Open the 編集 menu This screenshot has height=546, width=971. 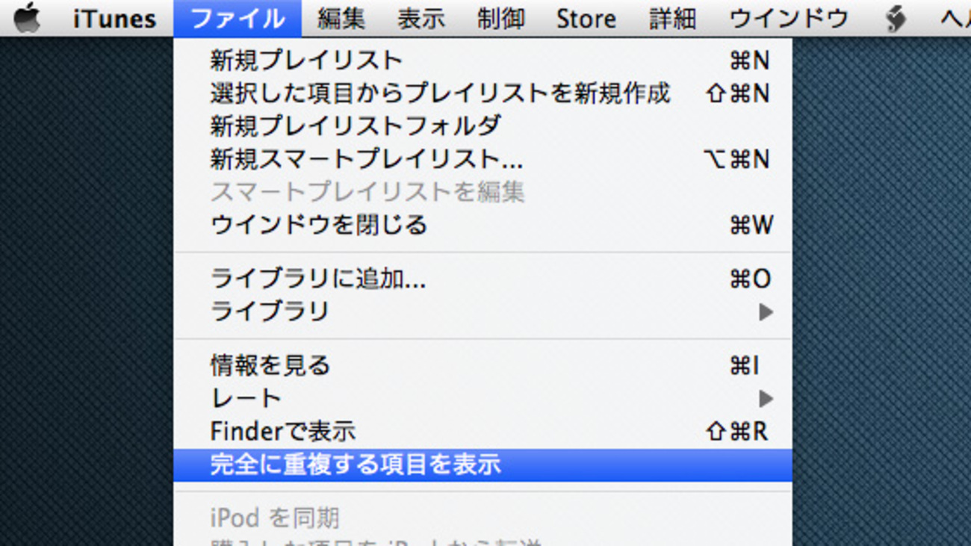click(341, 18)
